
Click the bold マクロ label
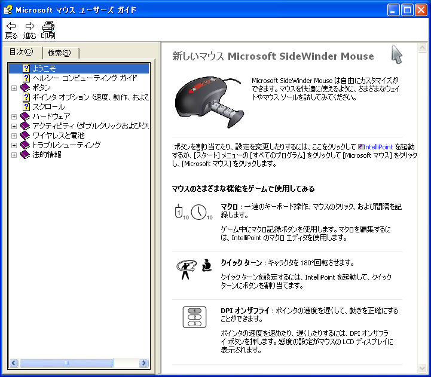coord(229,207)
